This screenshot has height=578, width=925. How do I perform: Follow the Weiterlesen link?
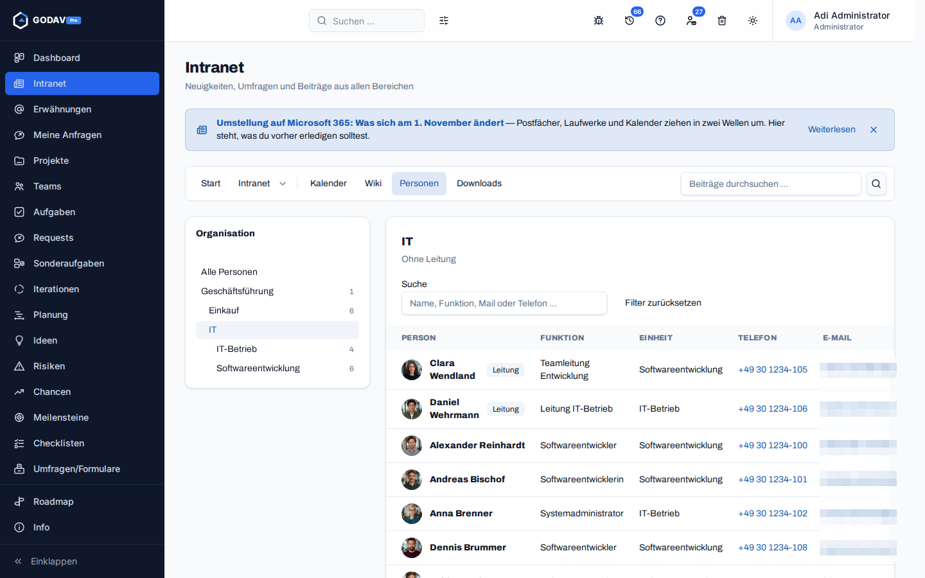832,130
